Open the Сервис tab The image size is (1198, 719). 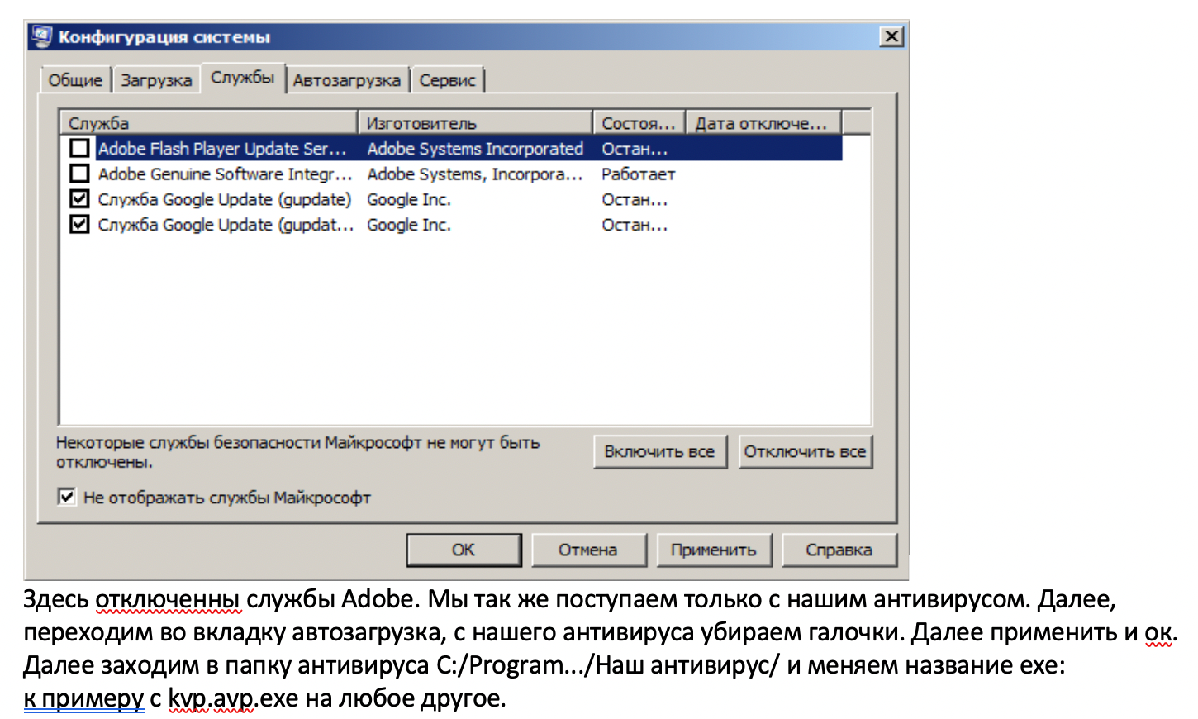[447, 80]
